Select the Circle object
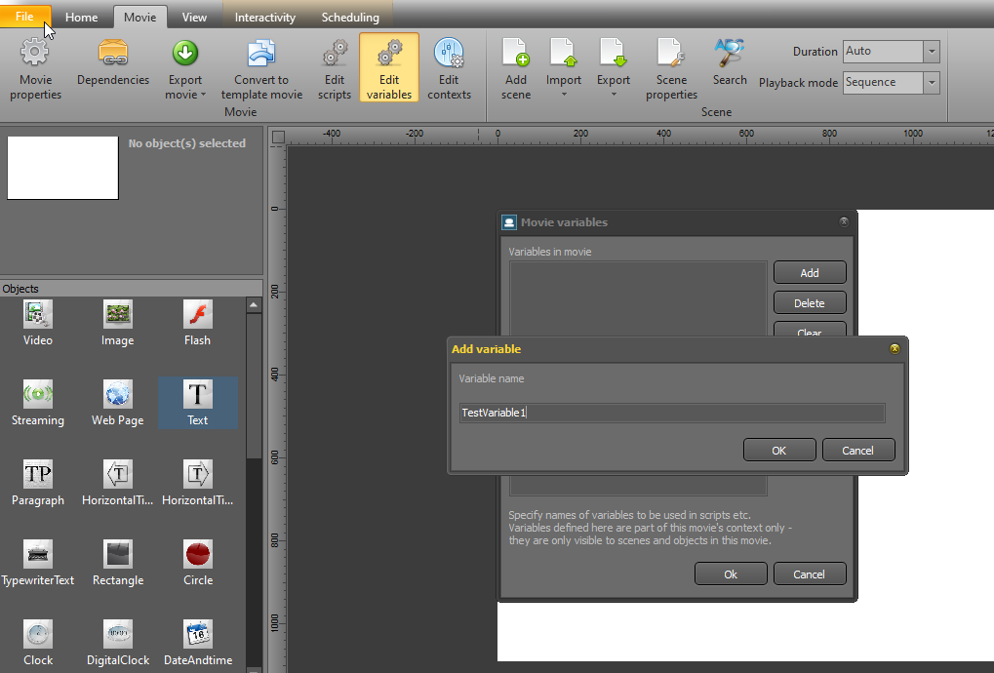 point(197,562)
